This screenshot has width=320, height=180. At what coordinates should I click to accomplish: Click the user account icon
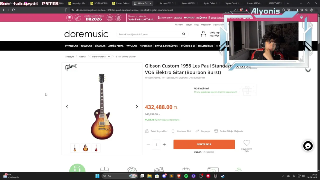(x=203, y=34)
